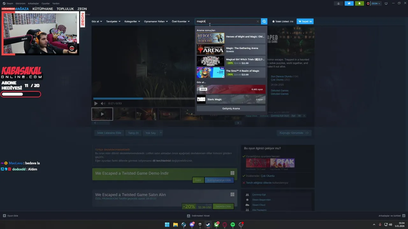
Task: Open the blue announcements megaphone button
Action: click(349, 3)
